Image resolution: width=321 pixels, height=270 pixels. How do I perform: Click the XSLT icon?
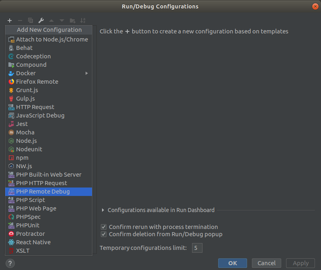pyautogui.click(x=11, y=251)
